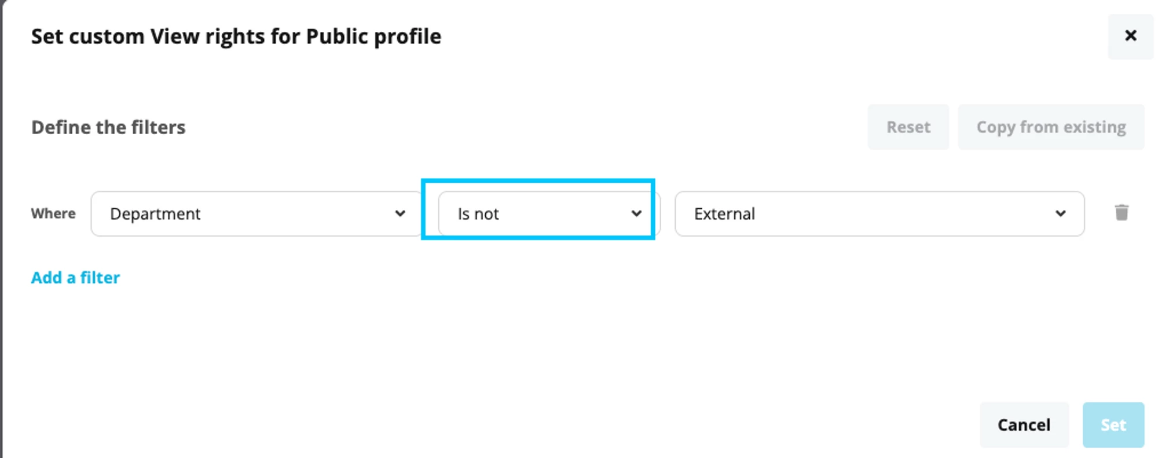Select the Department text in the field

(x=155, y=214)
